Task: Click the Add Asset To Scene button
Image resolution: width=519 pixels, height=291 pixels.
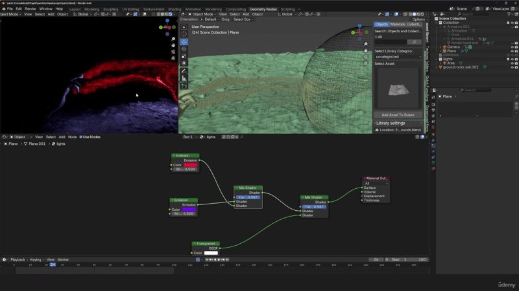Action: pyautogui.click(x=398, y=114)
